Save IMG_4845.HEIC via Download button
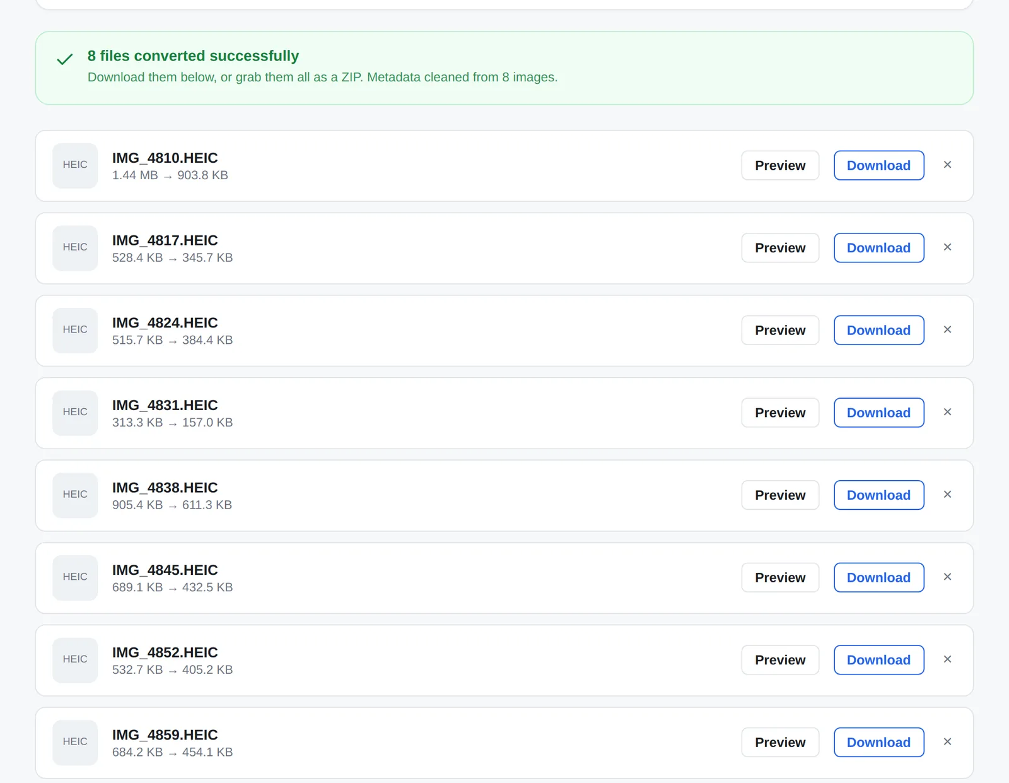1009x783 pixels. (x=879, y=577)
